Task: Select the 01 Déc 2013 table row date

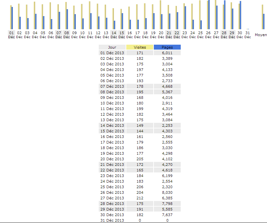Action: point(112,53)
